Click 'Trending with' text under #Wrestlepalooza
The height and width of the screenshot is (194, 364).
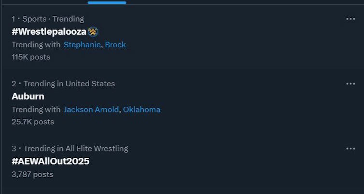coord(36,44)
